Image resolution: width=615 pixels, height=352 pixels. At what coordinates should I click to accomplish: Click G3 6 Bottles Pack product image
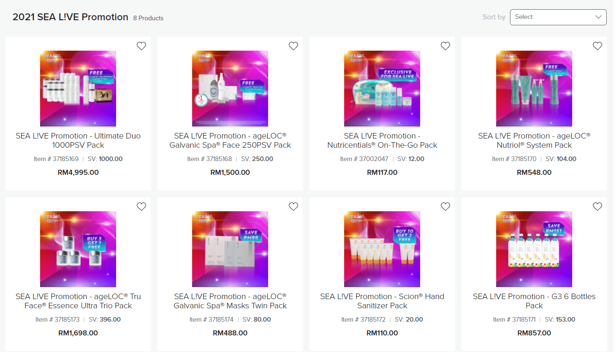pos(534,249)
